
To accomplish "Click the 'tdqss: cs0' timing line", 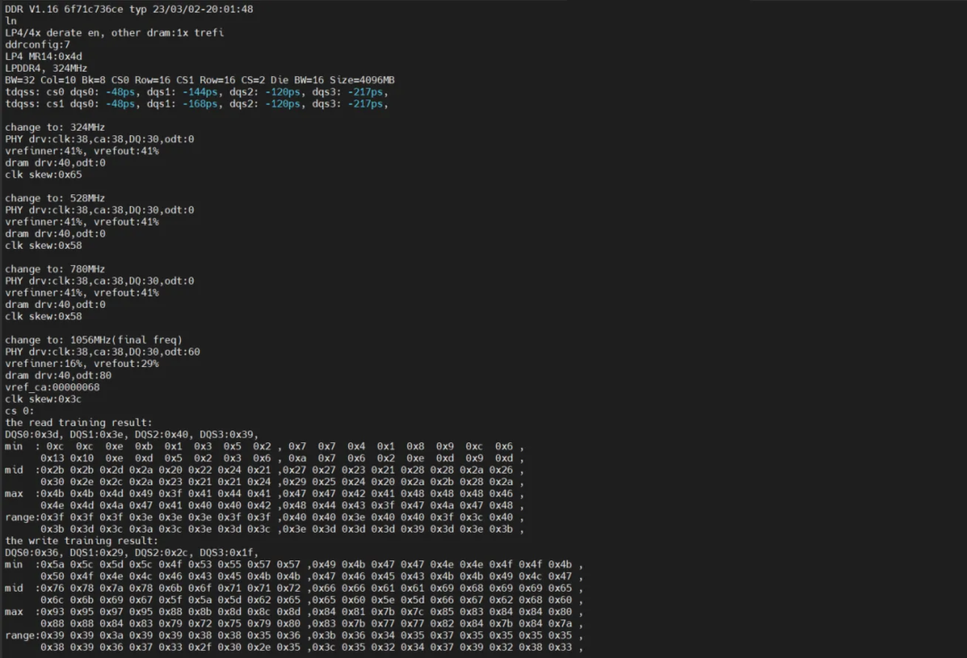I will [x=197, y=92].
